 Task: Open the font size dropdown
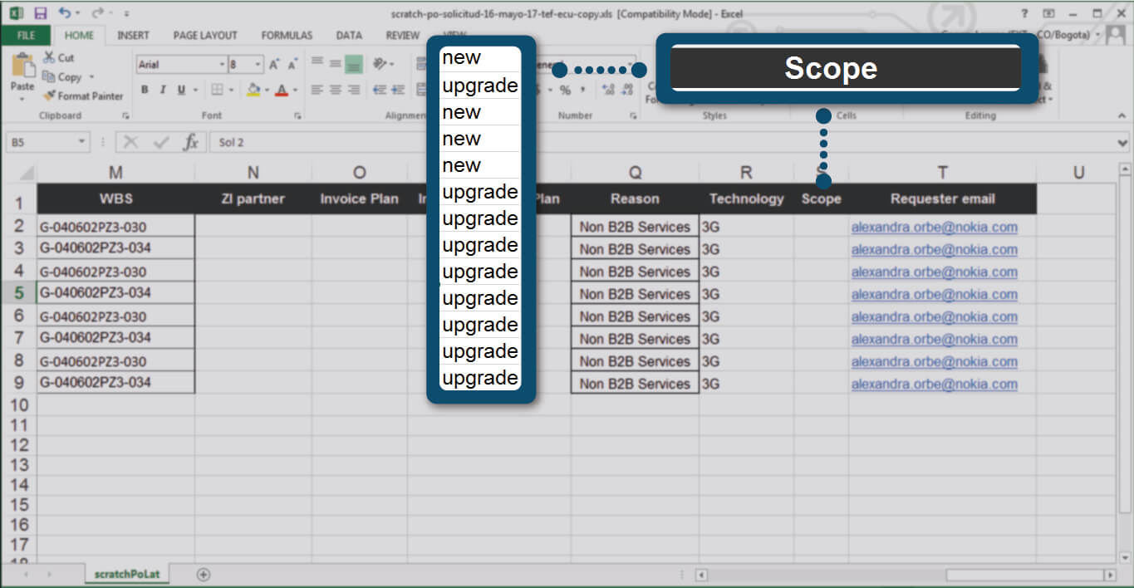pyautogui.click(x=258, y=64)
